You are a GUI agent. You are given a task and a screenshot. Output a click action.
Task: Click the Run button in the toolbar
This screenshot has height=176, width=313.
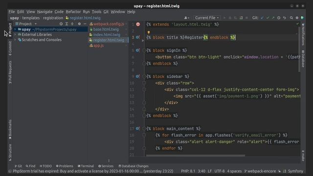[224, 18]
